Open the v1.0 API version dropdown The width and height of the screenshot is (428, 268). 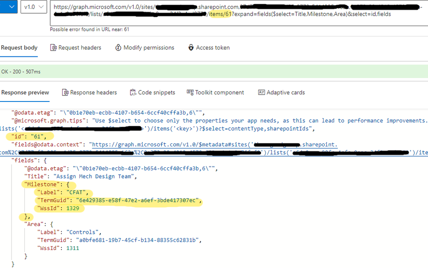(34, 7)
